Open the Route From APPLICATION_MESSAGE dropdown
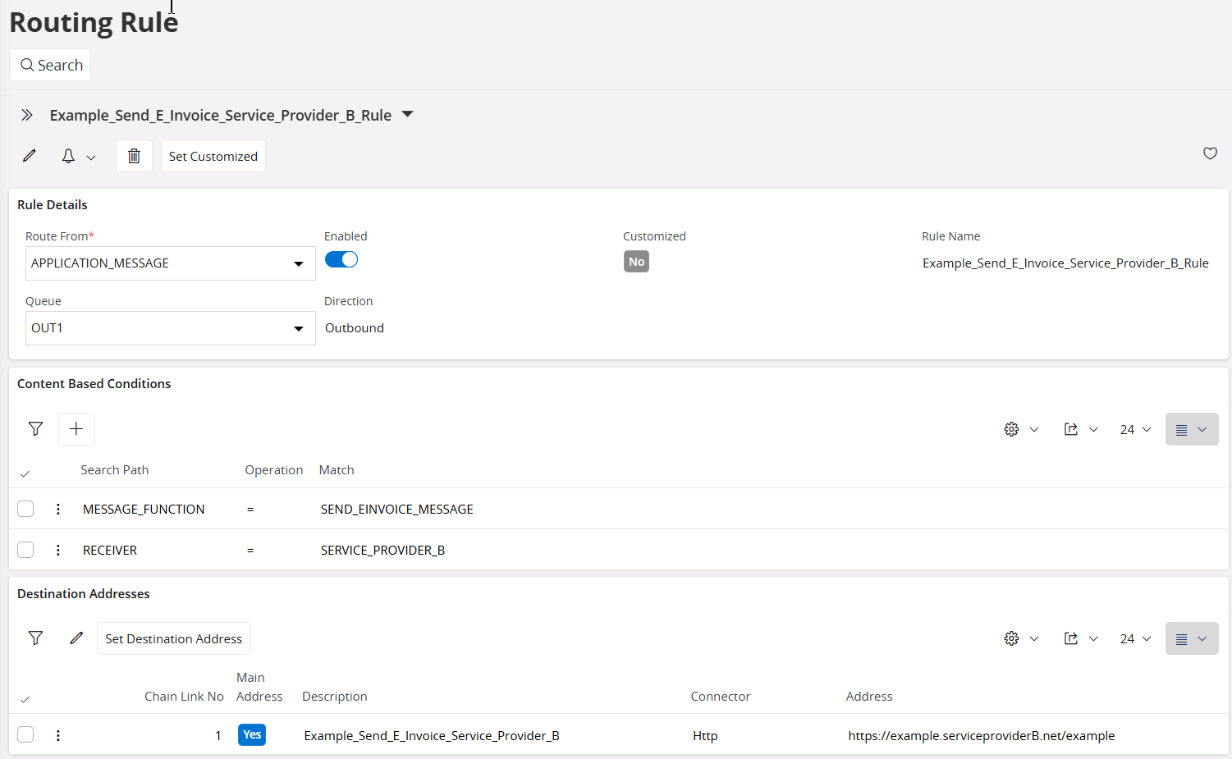 171,263
